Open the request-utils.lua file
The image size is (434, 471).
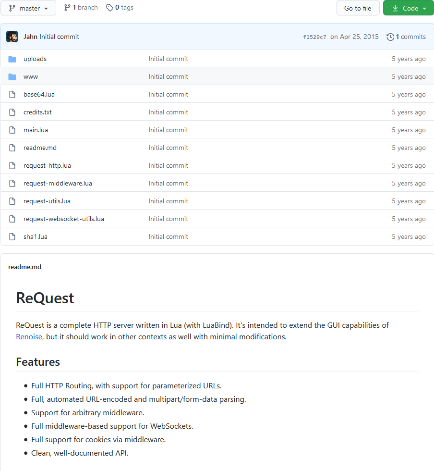click(x=47, y=201)
